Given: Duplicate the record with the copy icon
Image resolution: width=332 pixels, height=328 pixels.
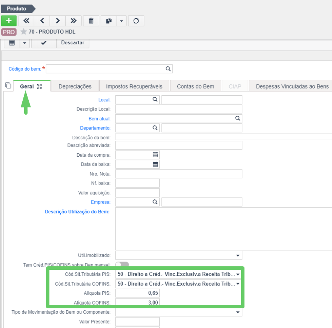Looking at the screenshot, I should point(109,21).
